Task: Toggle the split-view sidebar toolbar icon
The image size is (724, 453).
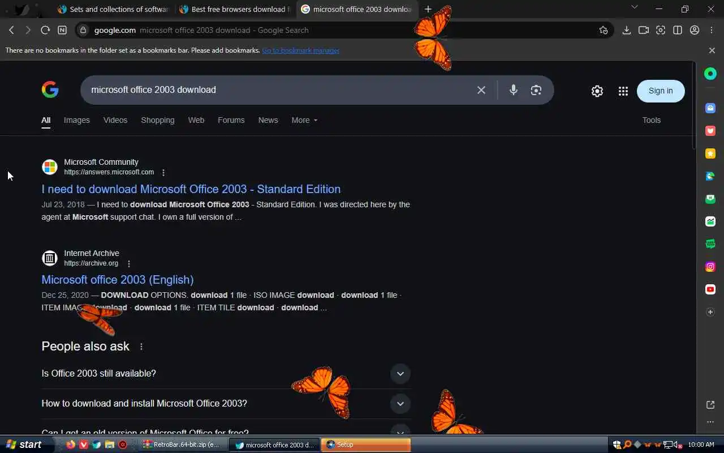Action: (677, 30)
